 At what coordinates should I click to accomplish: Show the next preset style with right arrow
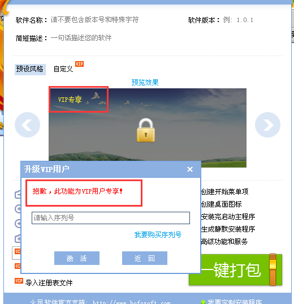267,125
